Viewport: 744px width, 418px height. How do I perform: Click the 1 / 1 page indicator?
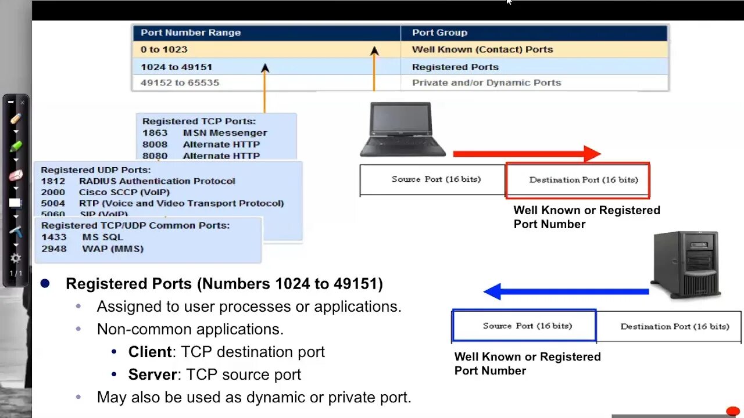[x=16, y=273]
